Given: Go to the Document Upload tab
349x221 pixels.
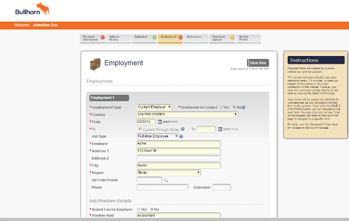Looking at the screenshot, I should pos(222,38).
